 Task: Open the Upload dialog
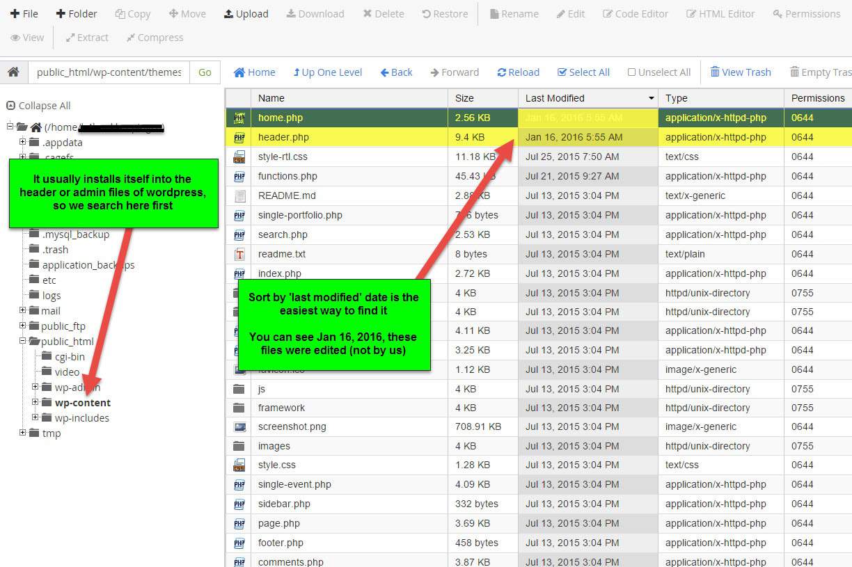[x=246, y=14]
